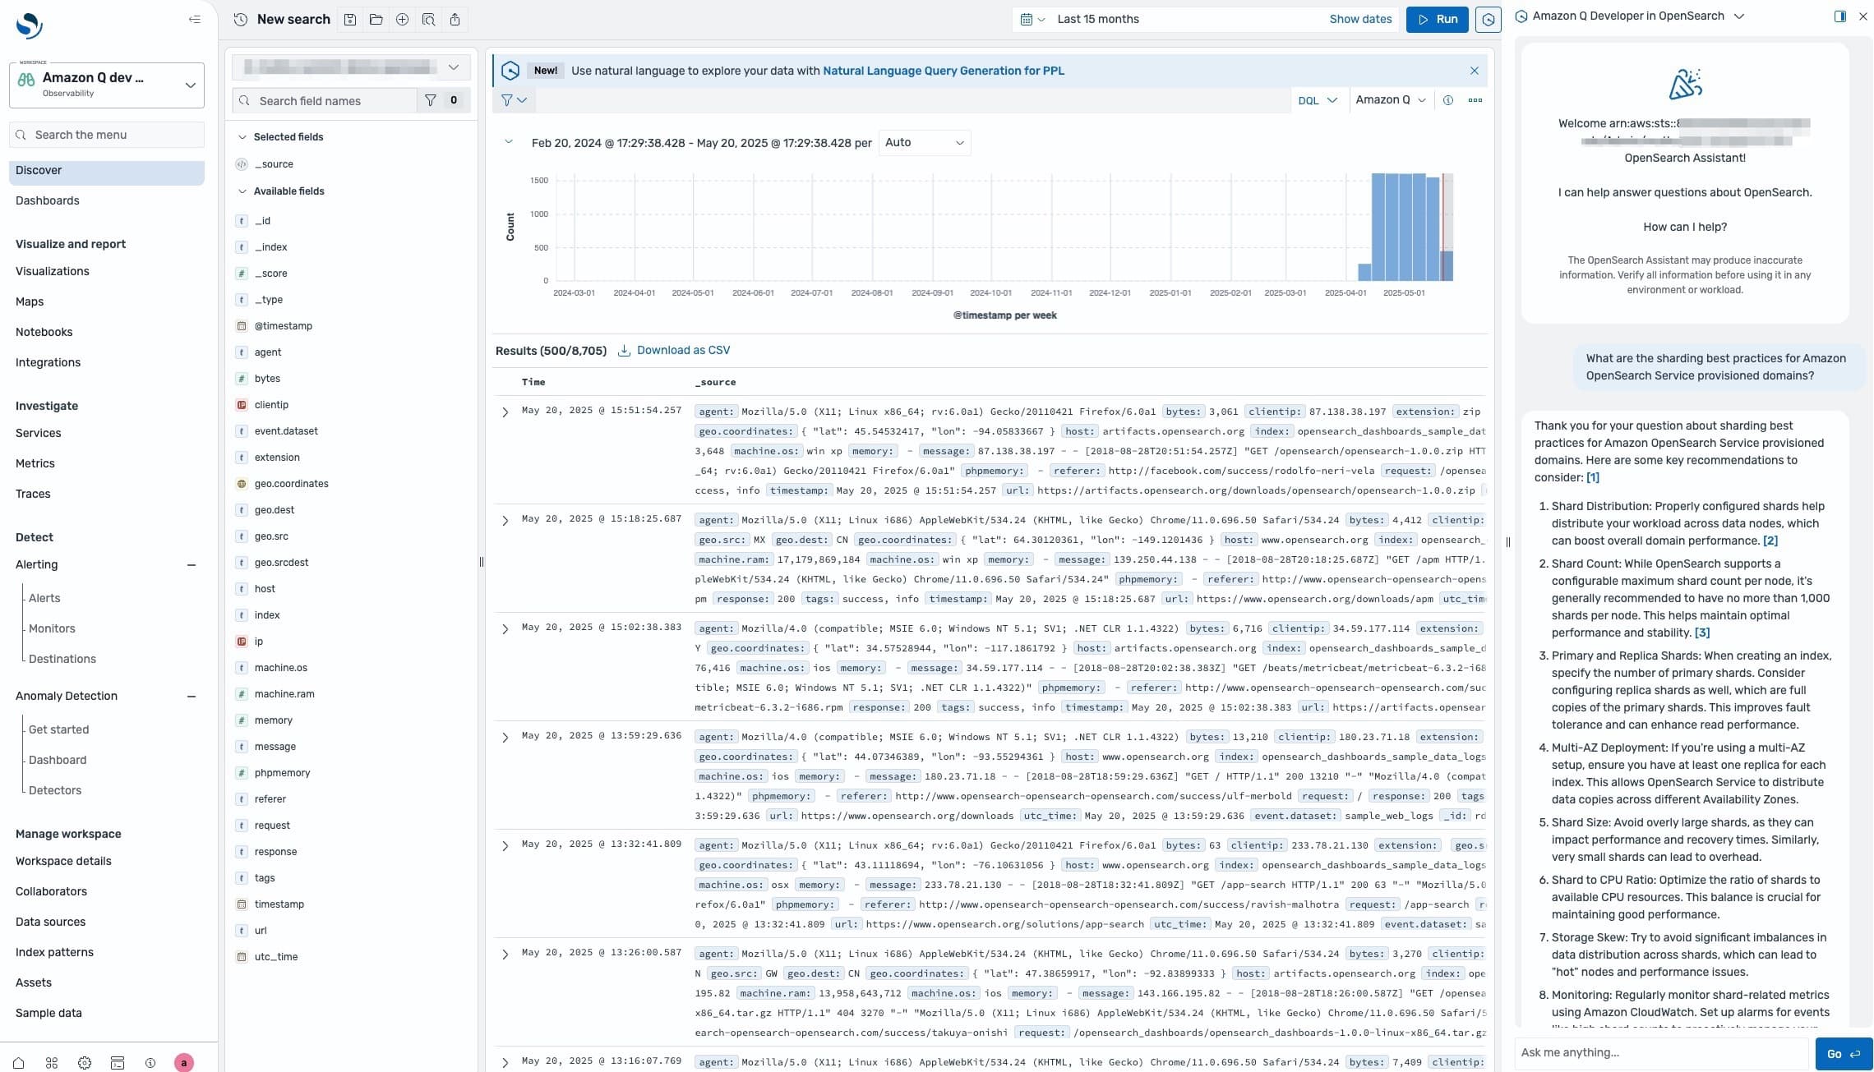Send chat message with Go button
The image size is (1874, 1072).
tap(1844, 1054)
